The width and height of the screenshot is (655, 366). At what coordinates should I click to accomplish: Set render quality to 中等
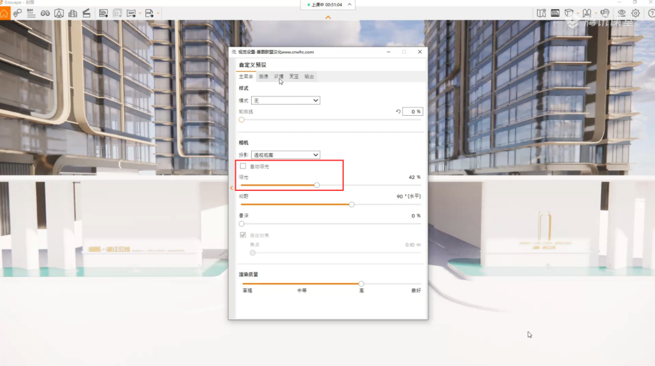[302, 290]
